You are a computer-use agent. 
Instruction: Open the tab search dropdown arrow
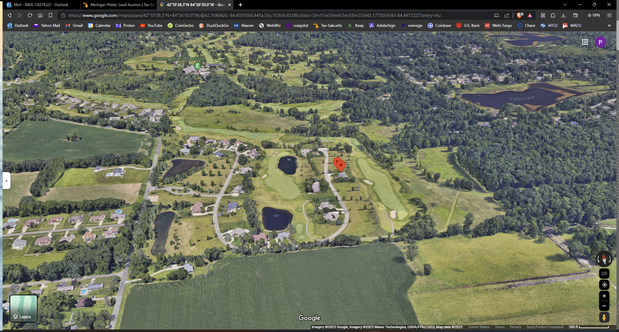click(x=565, y=5)
